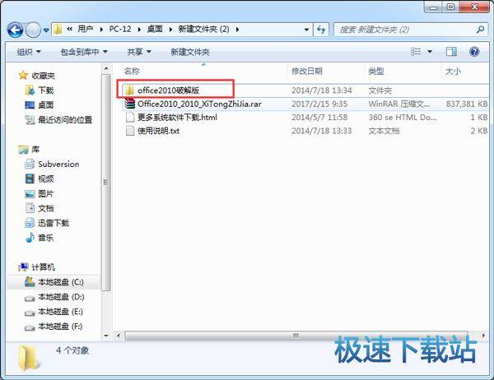Select the 更多系统软件下载.html file icon
Image resolution: width=494 pixels, height=380 pixels.
[x=130, y=118]
